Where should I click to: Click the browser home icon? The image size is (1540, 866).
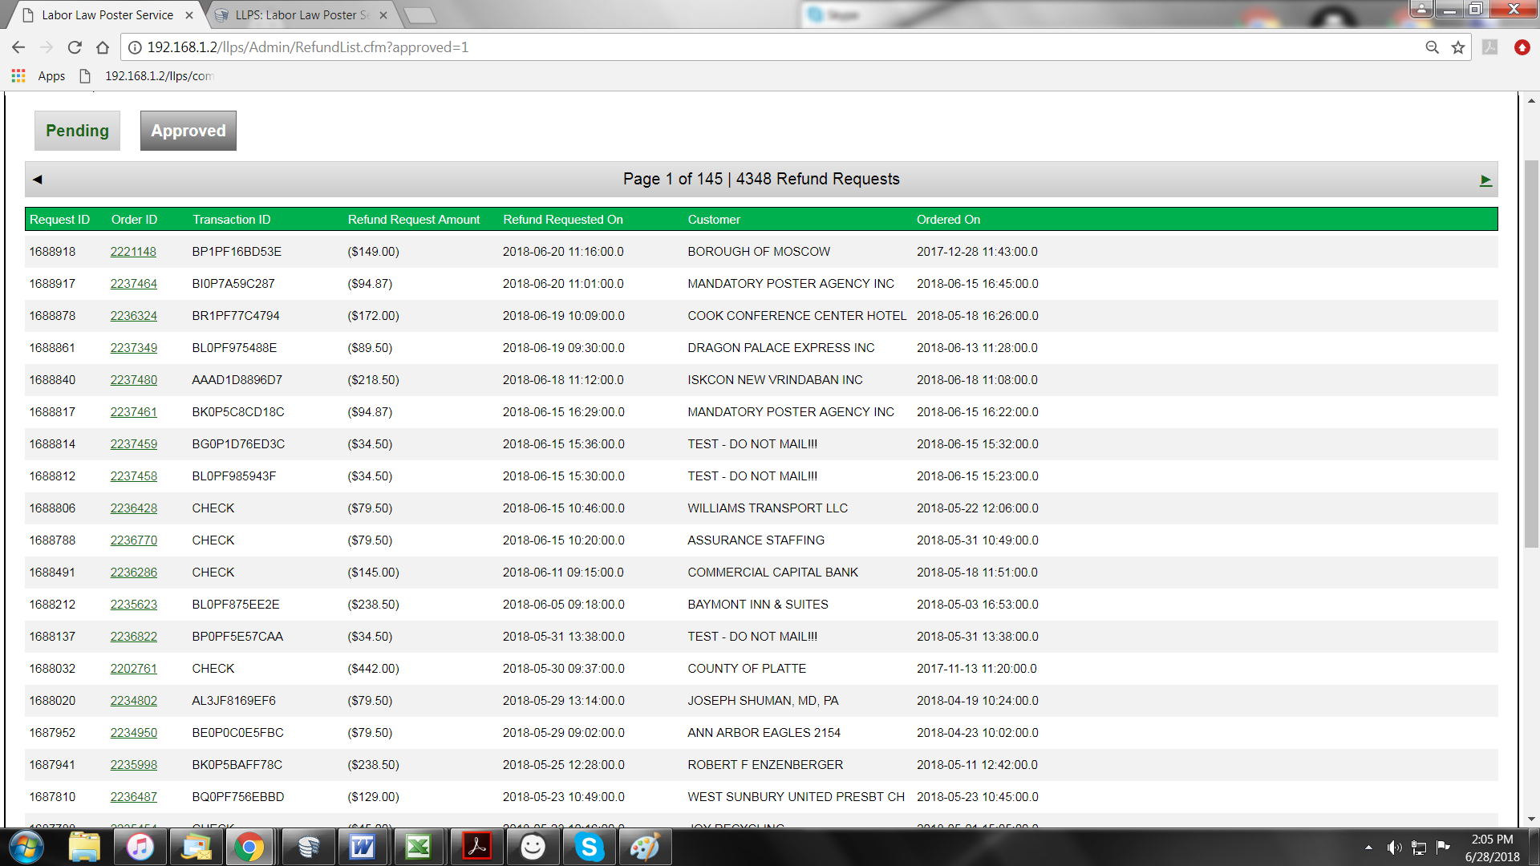tap(103, 47)
